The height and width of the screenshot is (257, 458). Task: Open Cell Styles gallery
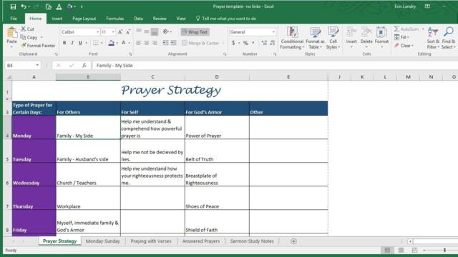click(x=333, y=38)
